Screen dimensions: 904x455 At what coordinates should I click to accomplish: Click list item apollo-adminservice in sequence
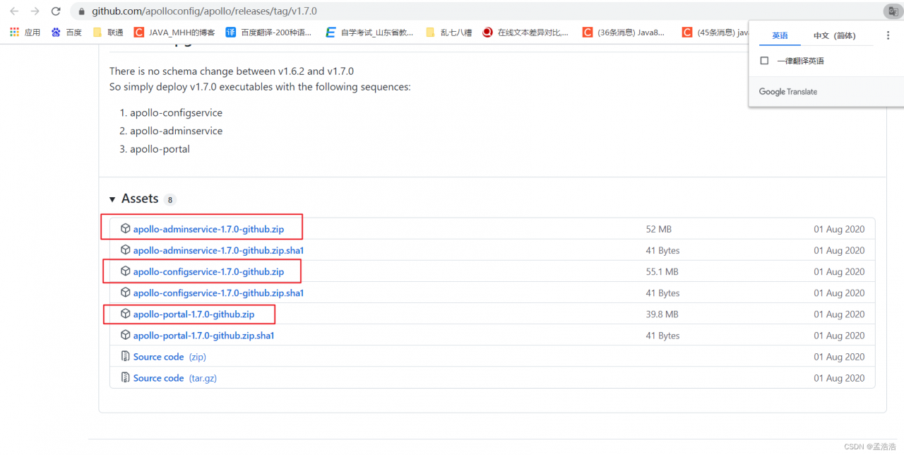click(176, 131)
